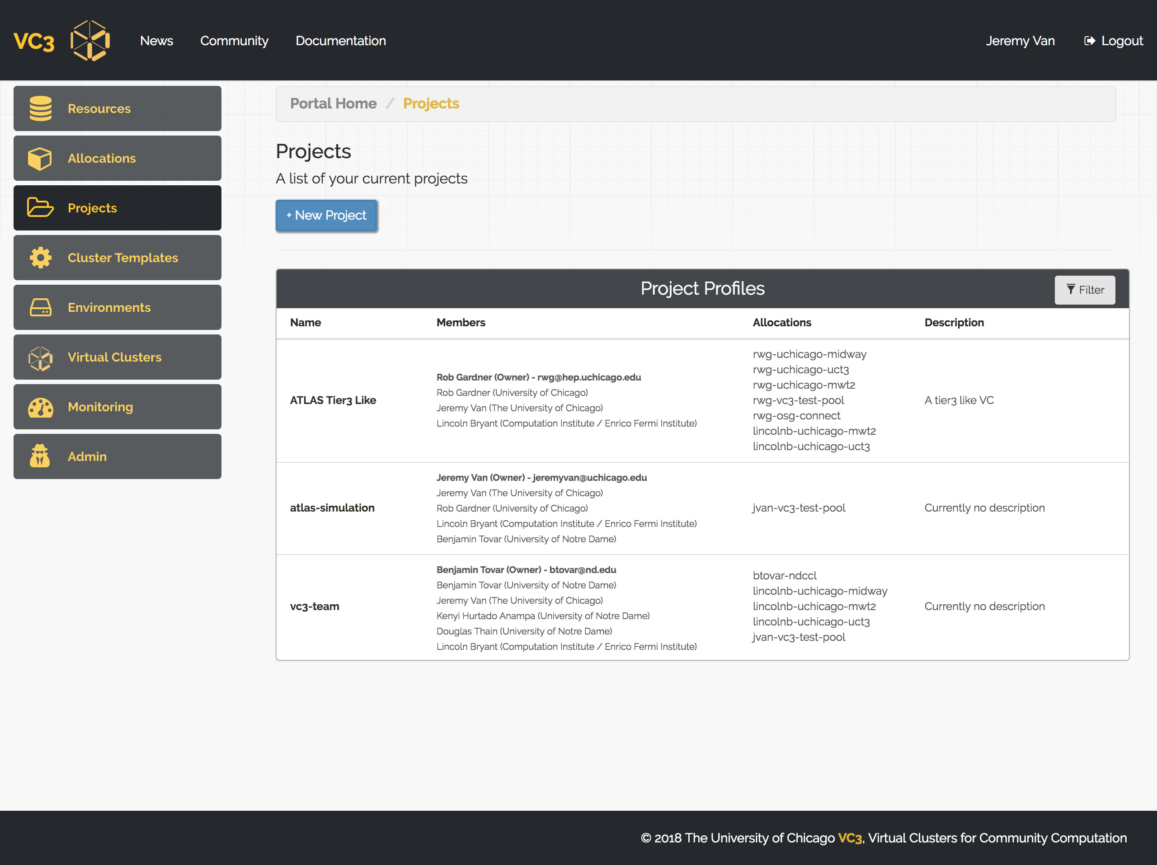Click rwg-osg-connect allocation
This screenshot has height=865, width=1157.
point(796,416)
